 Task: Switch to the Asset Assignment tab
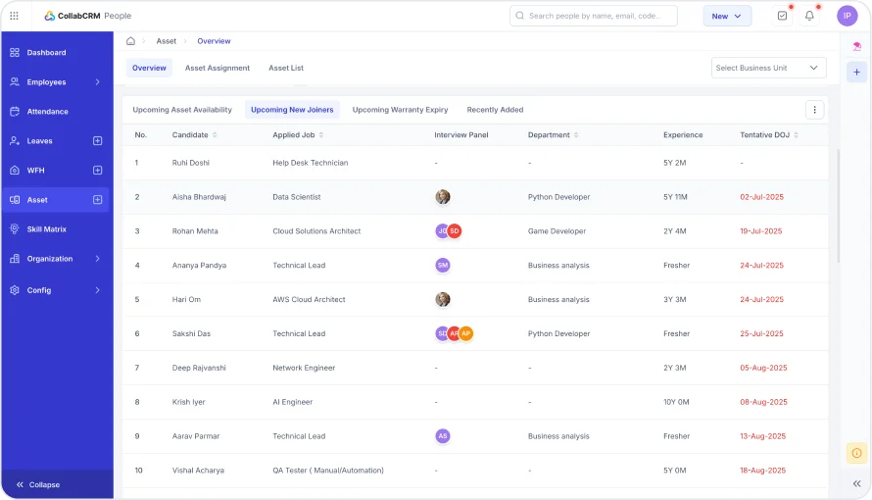pyautogui.click(x=218, y=68)
